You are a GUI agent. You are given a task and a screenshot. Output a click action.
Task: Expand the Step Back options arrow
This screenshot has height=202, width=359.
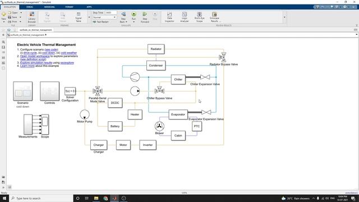click(126, 22)
